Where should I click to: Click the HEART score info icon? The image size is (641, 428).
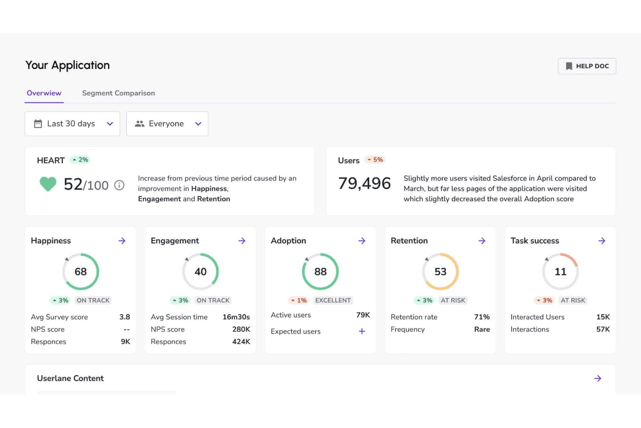(x=119, y=186)
